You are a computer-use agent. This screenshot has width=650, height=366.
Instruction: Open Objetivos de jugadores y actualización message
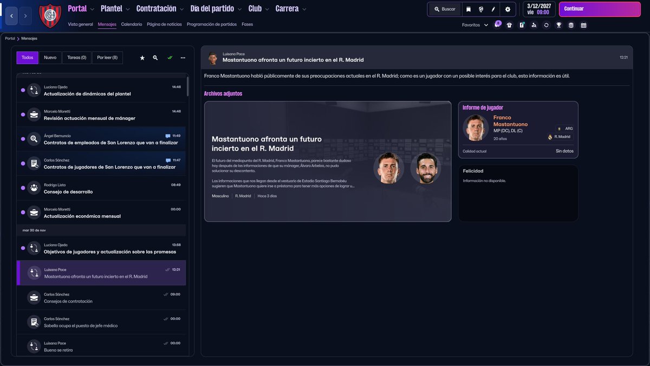101,248
